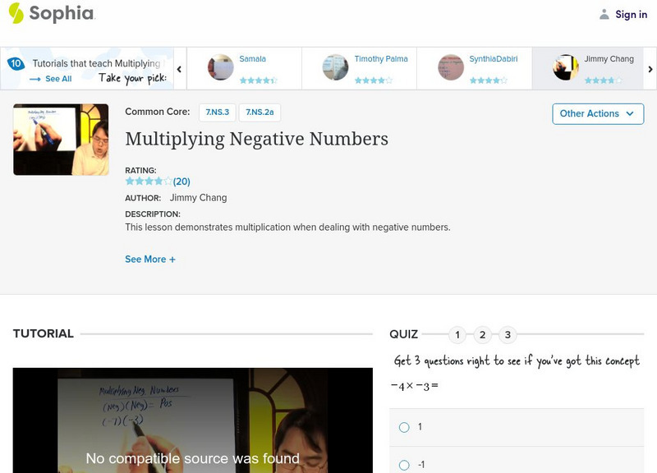Sign in to the account

tap(631, 15)
